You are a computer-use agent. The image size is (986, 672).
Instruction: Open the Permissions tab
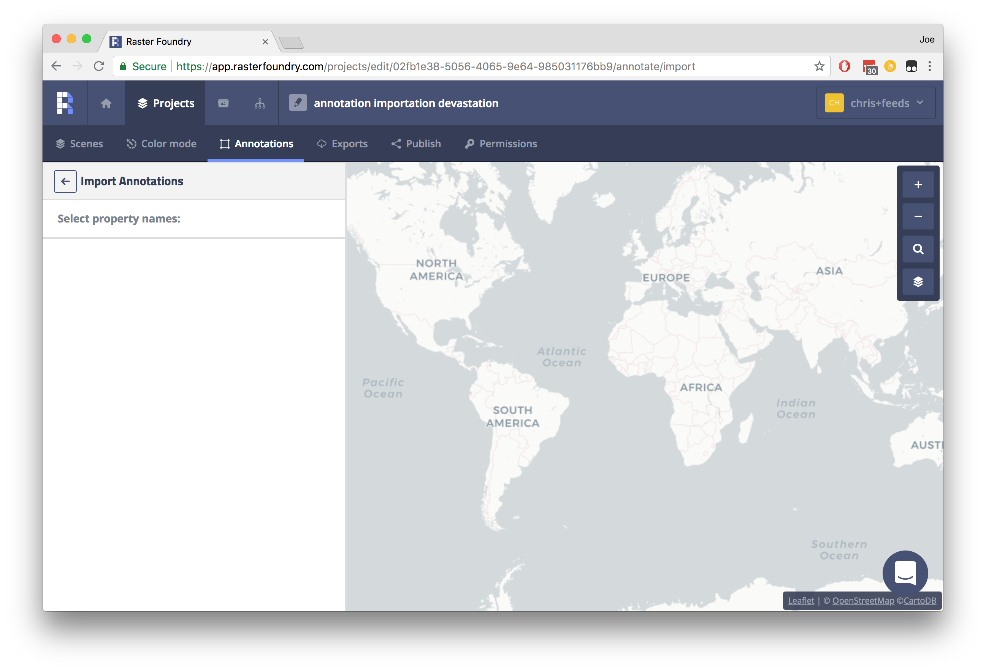point(501,144)
